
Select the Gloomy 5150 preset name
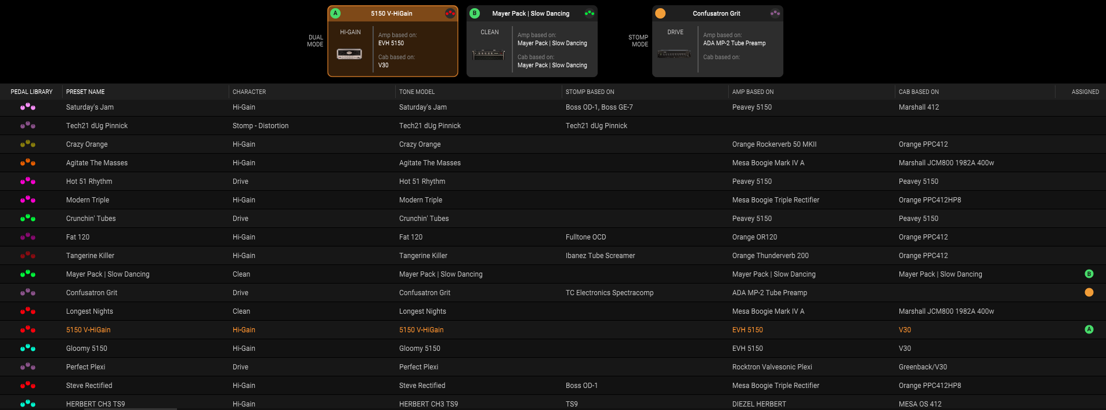pyautogui.click(x=87, y=349)
